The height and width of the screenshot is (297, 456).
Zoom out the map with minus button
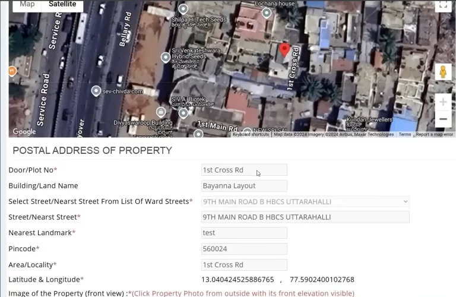coord(443,119)
